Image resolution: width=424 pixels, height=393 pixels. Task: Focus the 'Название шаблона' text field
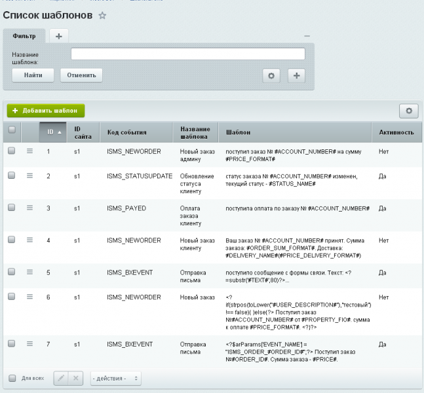pos(187,54)
